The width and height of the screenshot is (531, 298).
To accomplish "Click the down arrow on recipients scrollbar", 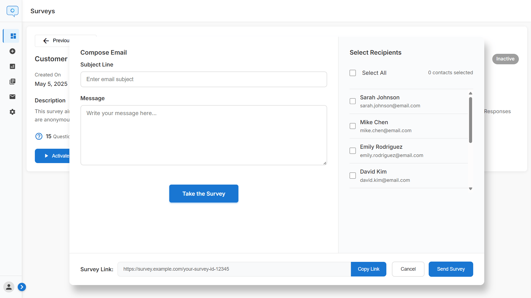I will [x=470, y=188].
